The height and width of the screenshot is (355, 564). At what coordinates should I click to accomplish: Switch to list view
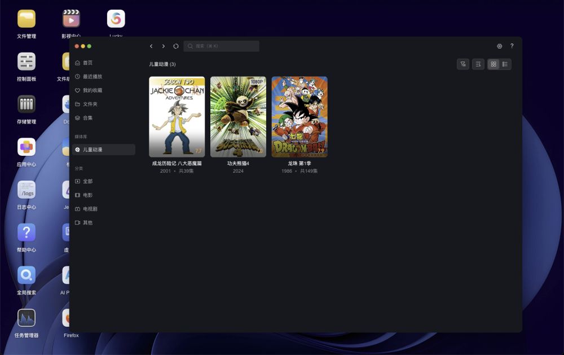[505, 64]
